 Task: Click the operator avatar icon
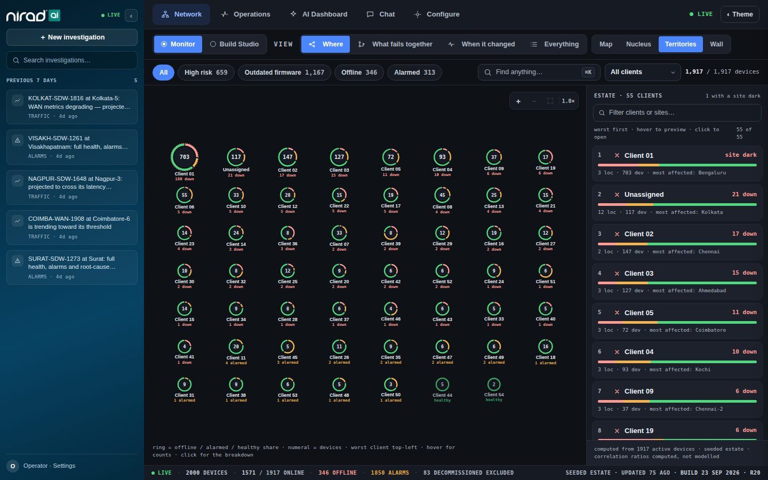click(x=13, y=466)
